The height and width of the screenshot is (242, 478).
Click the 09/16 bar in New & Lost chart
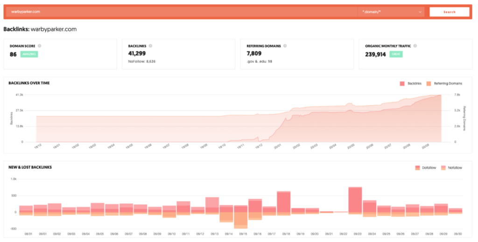pos(255,209)
